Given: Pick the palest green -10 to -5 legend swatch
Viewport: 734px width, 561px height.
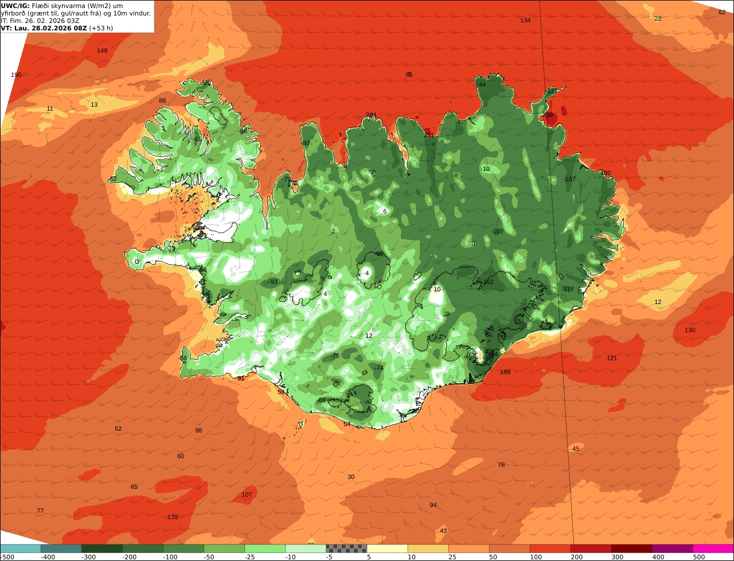Looking at the screenshot, I should pos(306,548).
